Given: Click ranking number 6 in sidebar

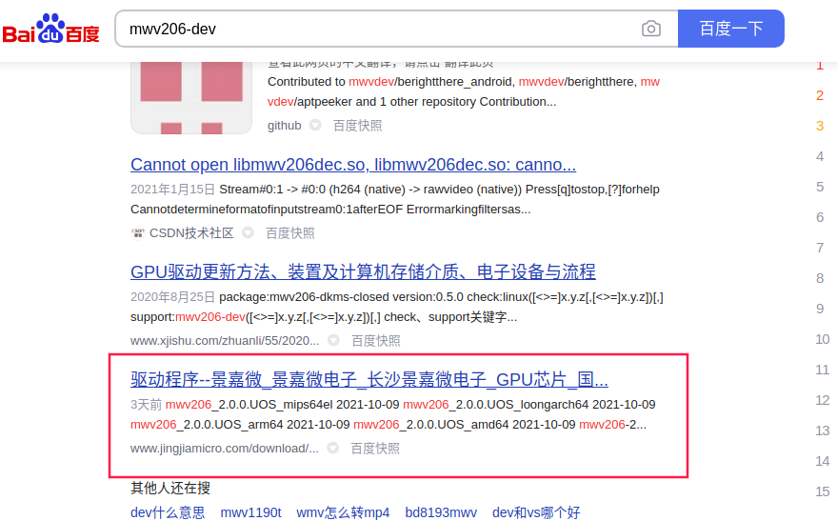Looking at the screenshot, I should coord(820,217).
